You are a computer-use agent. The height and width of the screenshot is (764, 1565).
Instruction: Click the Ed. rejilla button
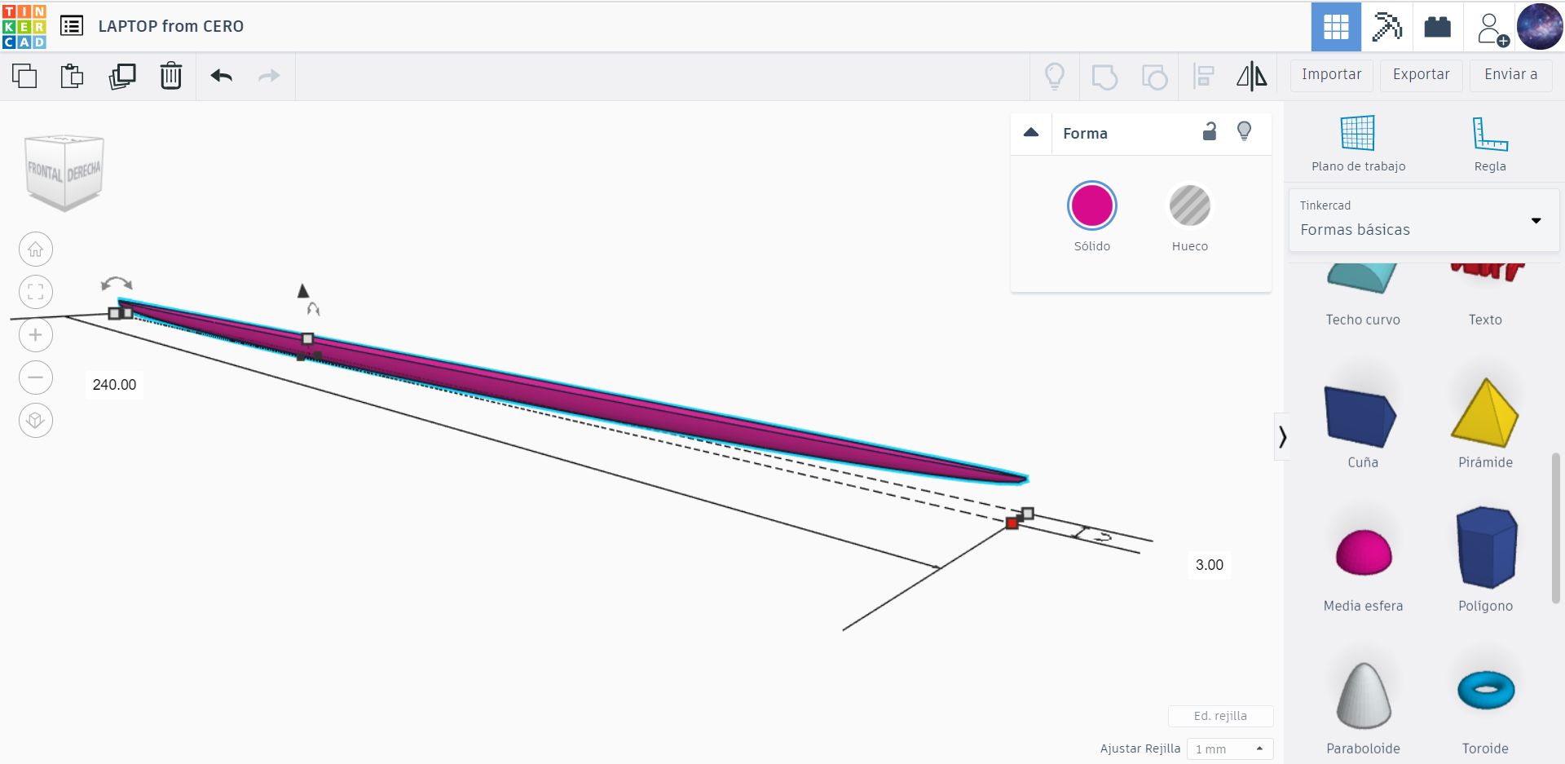(1220, 716)
